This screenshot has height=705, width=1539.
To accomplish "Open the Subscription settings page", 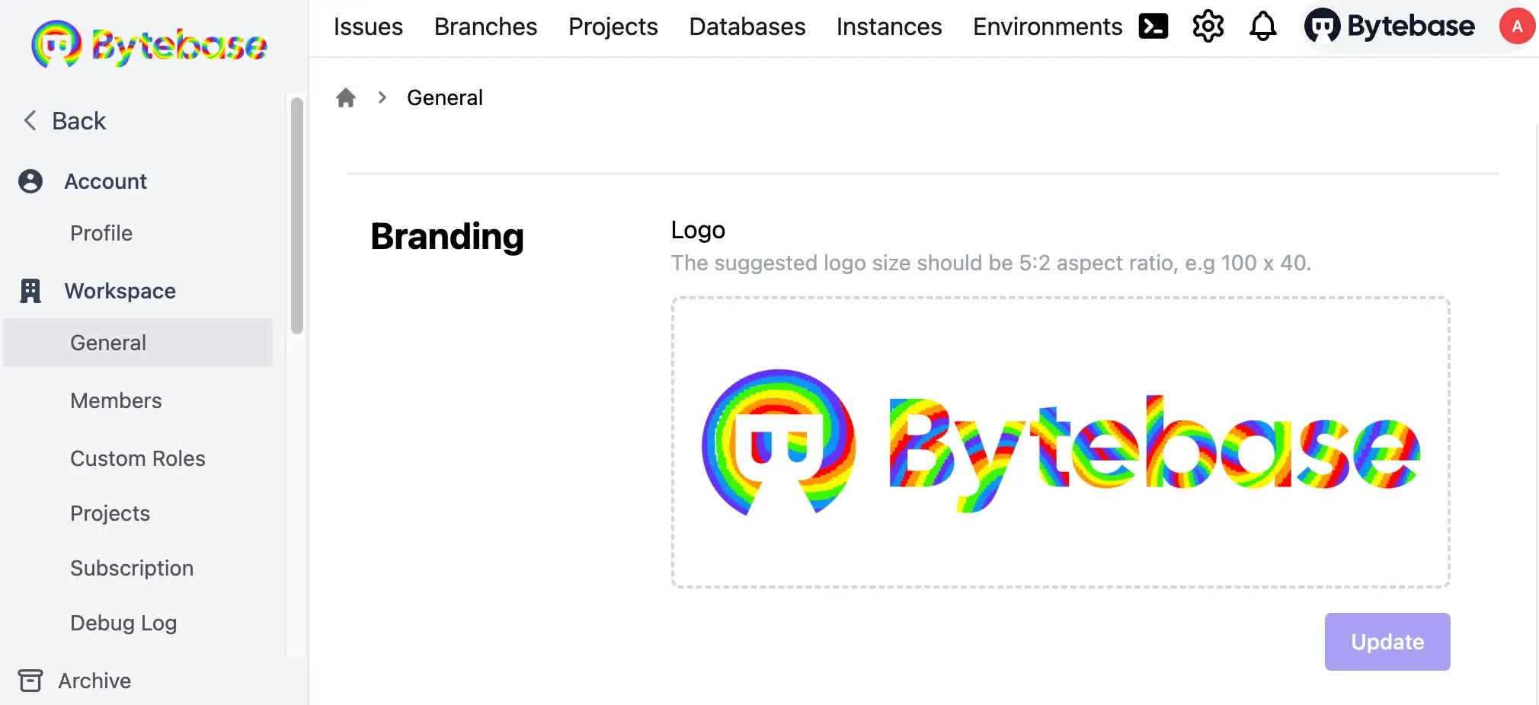I will tap(131, 568).
